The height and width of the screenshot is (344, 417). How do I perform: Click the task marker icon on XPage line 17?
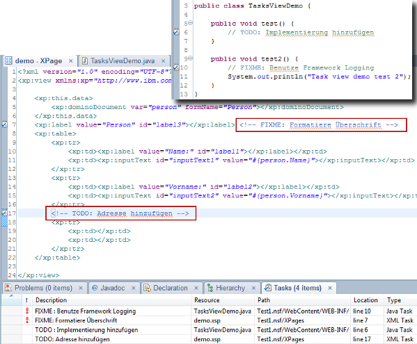[4, 213]
